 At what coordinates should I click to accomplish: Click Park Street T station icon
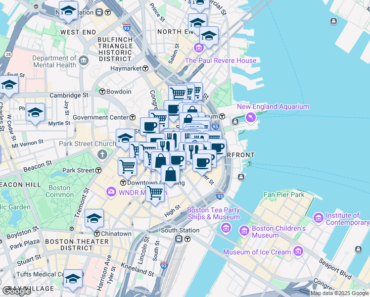click(98, 170)
